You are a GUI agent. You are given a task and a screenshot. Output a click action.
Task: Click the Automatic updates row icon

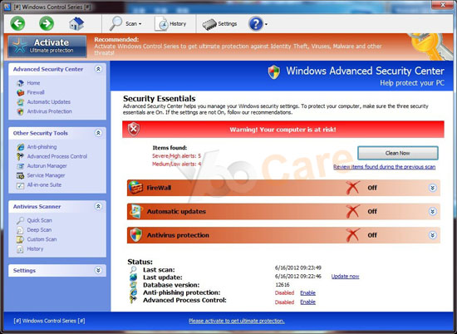pyautogui.click(x=135, y=211)
